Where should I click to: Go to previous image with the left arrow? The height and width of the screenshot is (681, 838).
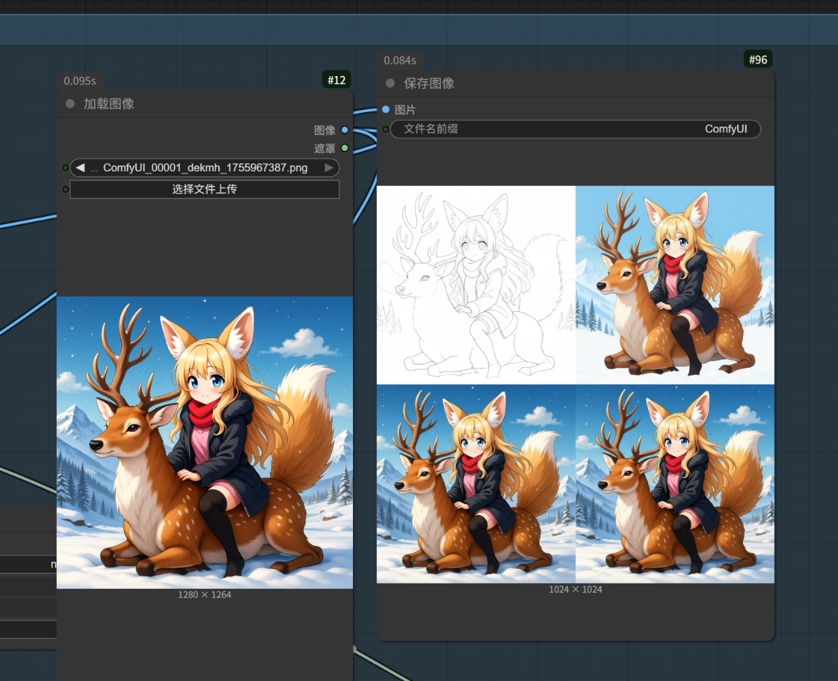click(81, 168)
